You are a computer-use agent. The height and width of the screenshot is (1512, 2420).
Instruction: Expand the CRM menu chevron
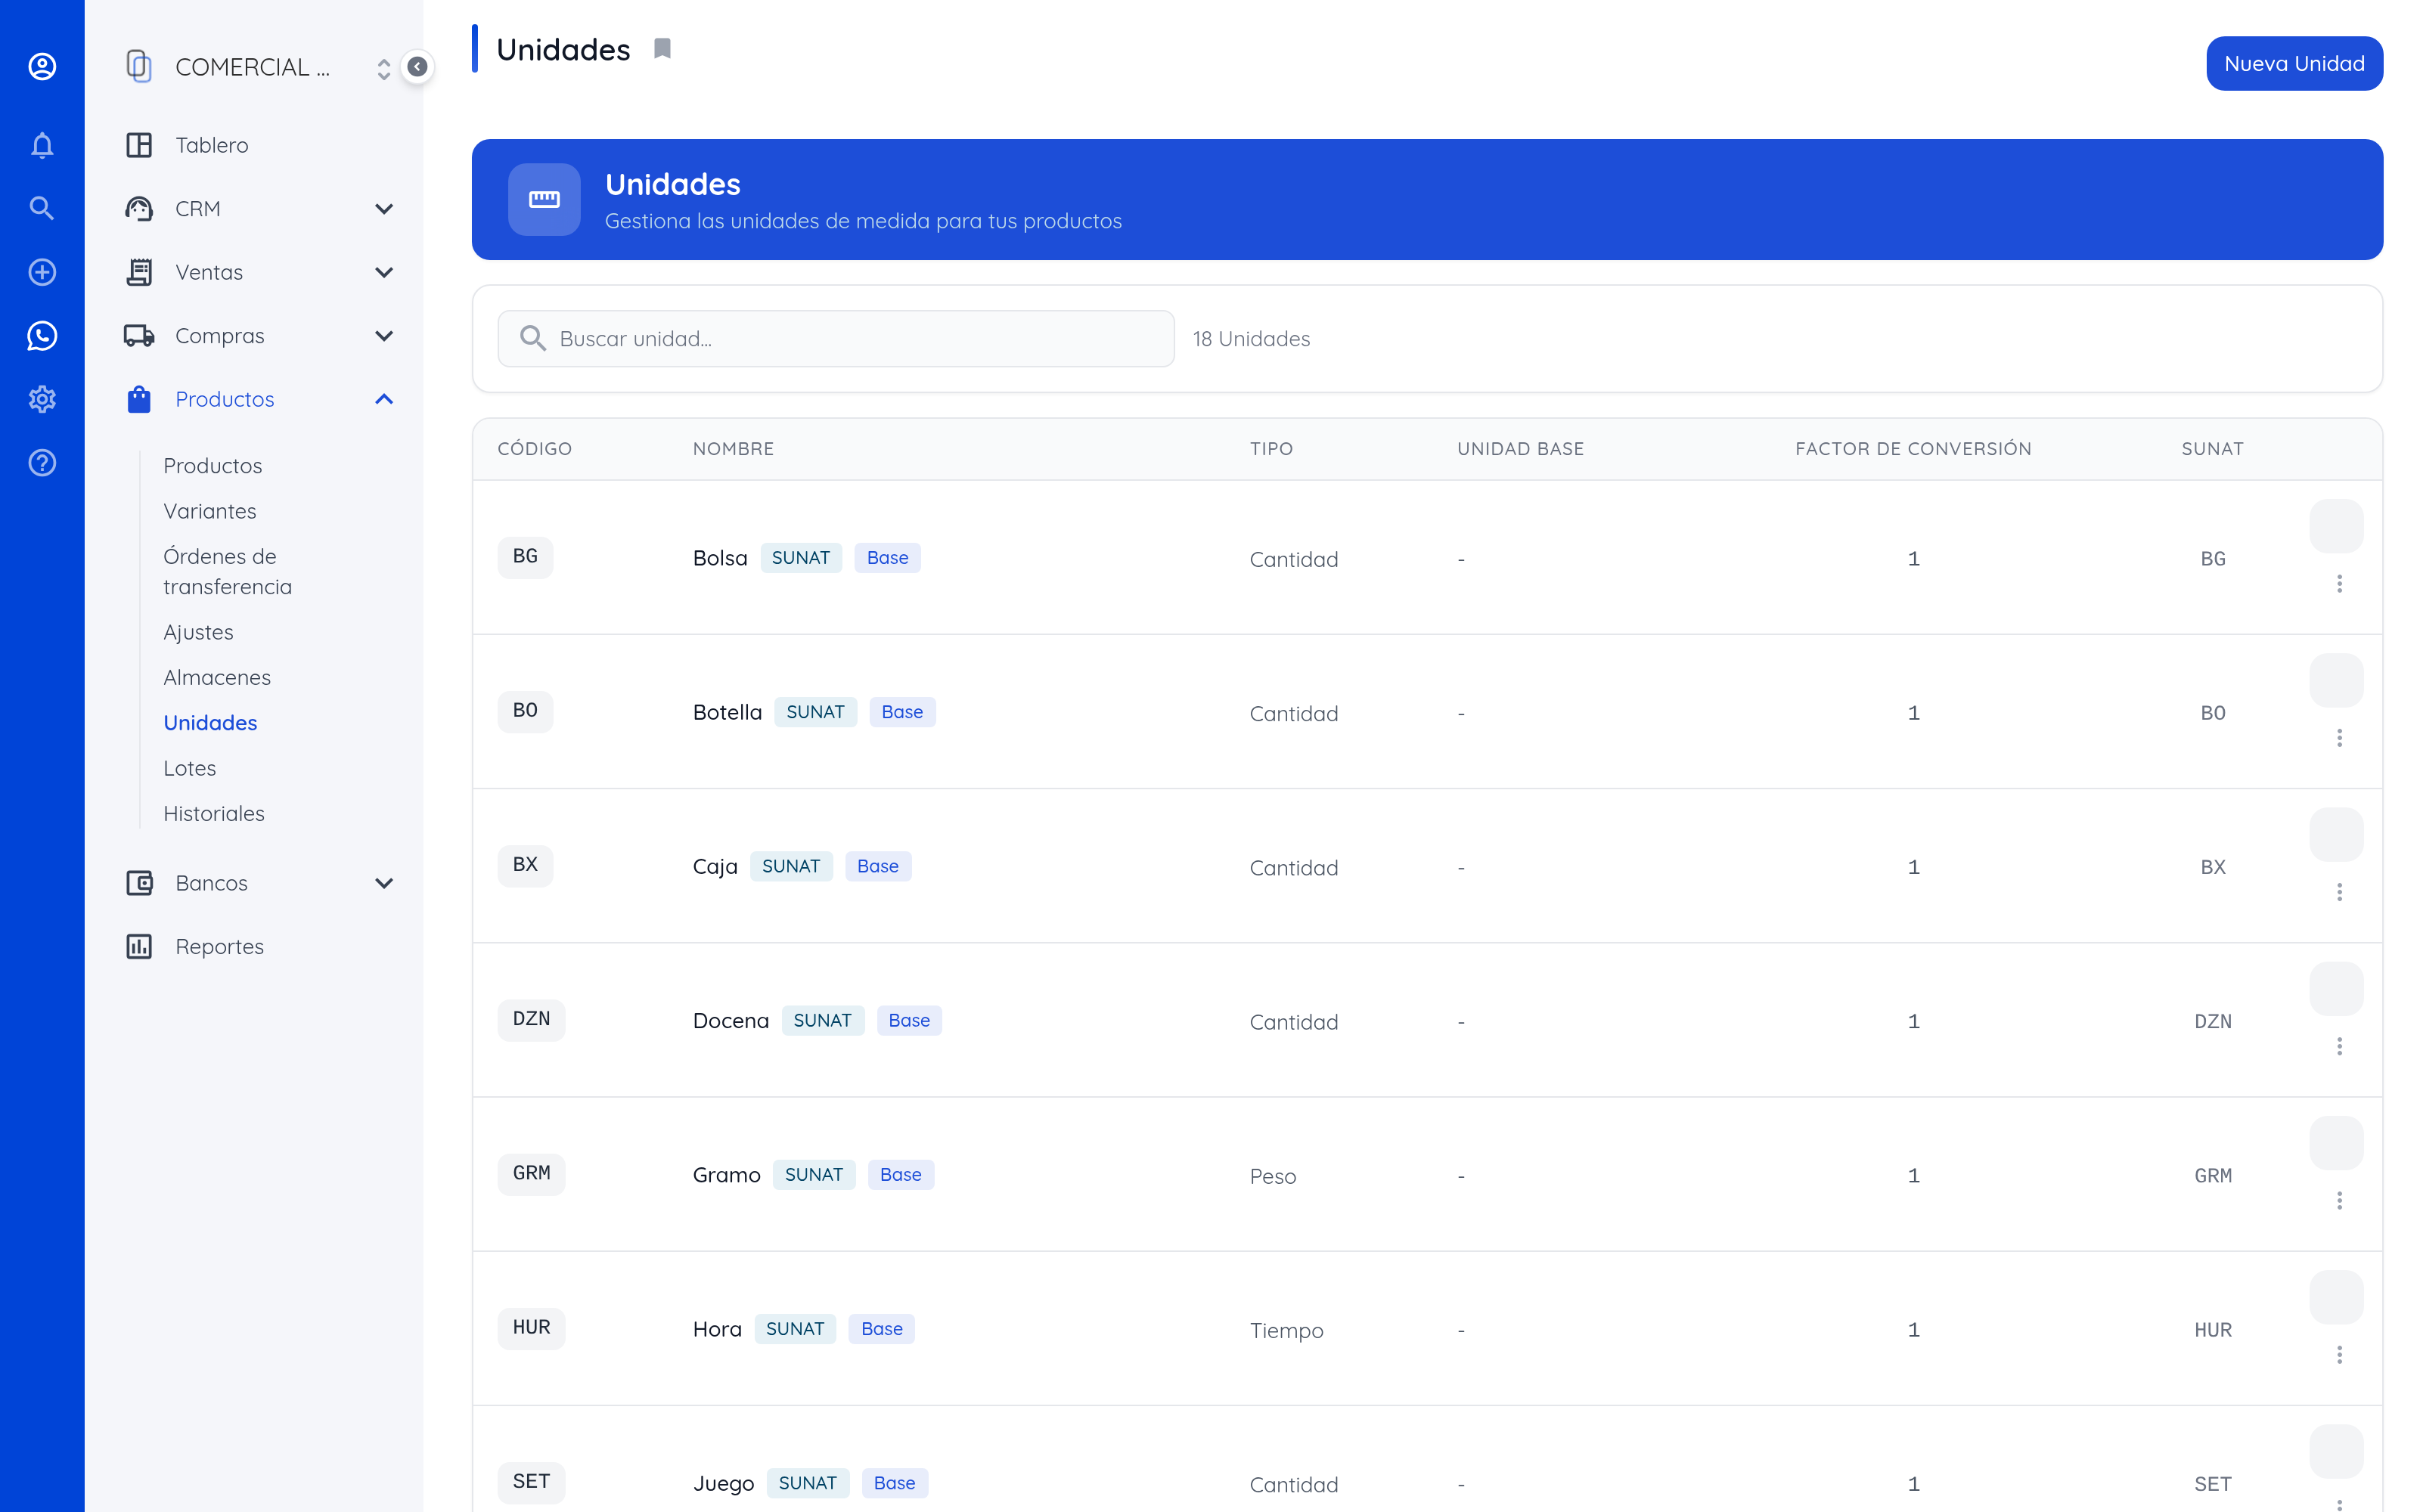[384, 209]
